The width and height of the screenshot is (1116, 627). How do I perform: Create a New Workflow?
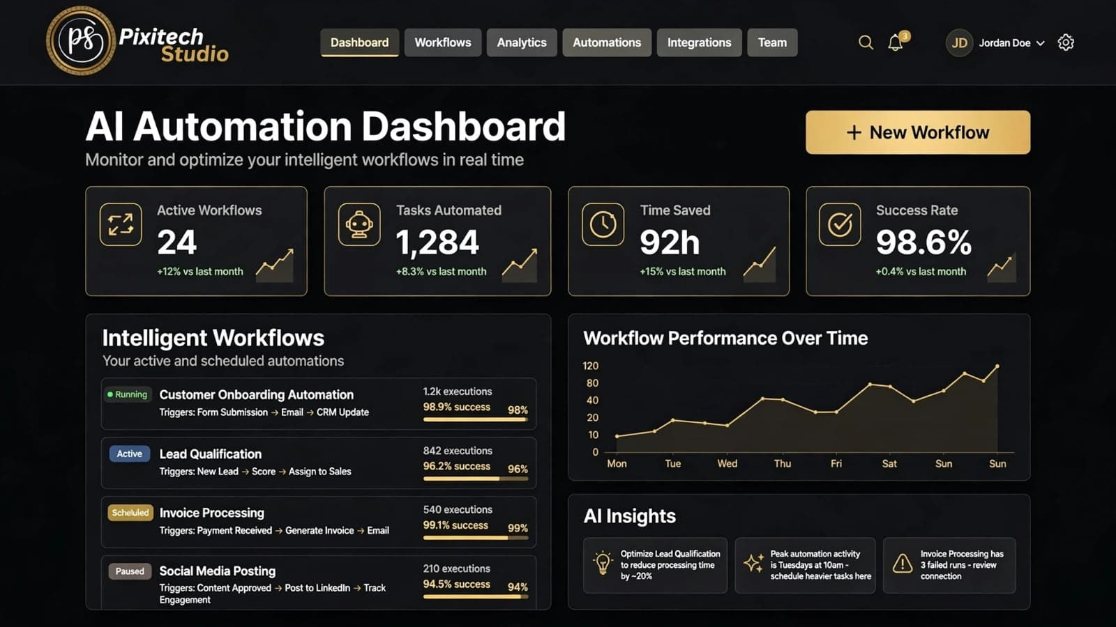coord(918,132)
